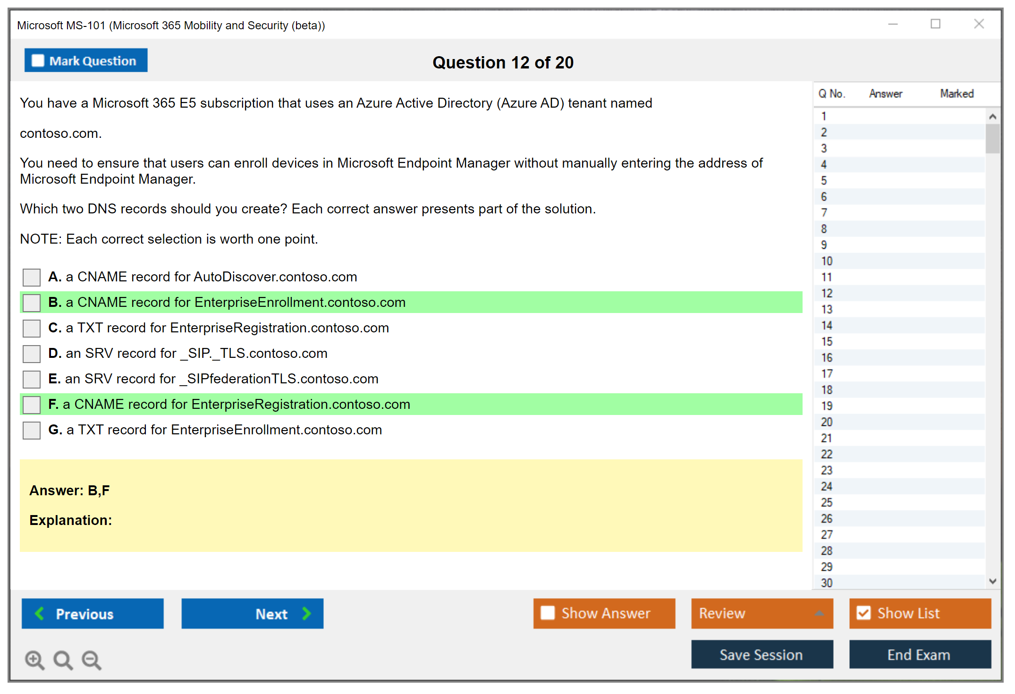Uncheck the Show List checkbox

click(863, 613)
